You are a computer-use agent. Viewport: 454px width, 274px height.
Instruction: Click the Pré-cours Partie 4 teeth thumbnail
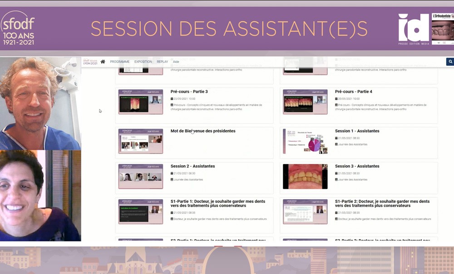pos(305,102)
